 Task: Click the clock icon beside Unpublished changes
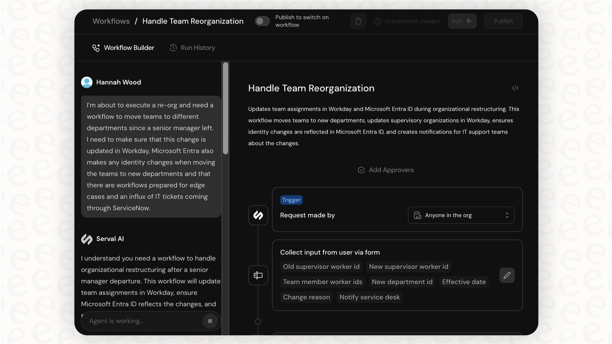click(x=377, y=21)
